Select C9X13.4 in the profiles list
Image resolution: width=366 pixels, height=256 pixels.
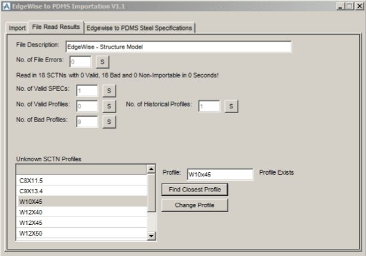pos(82,191)
